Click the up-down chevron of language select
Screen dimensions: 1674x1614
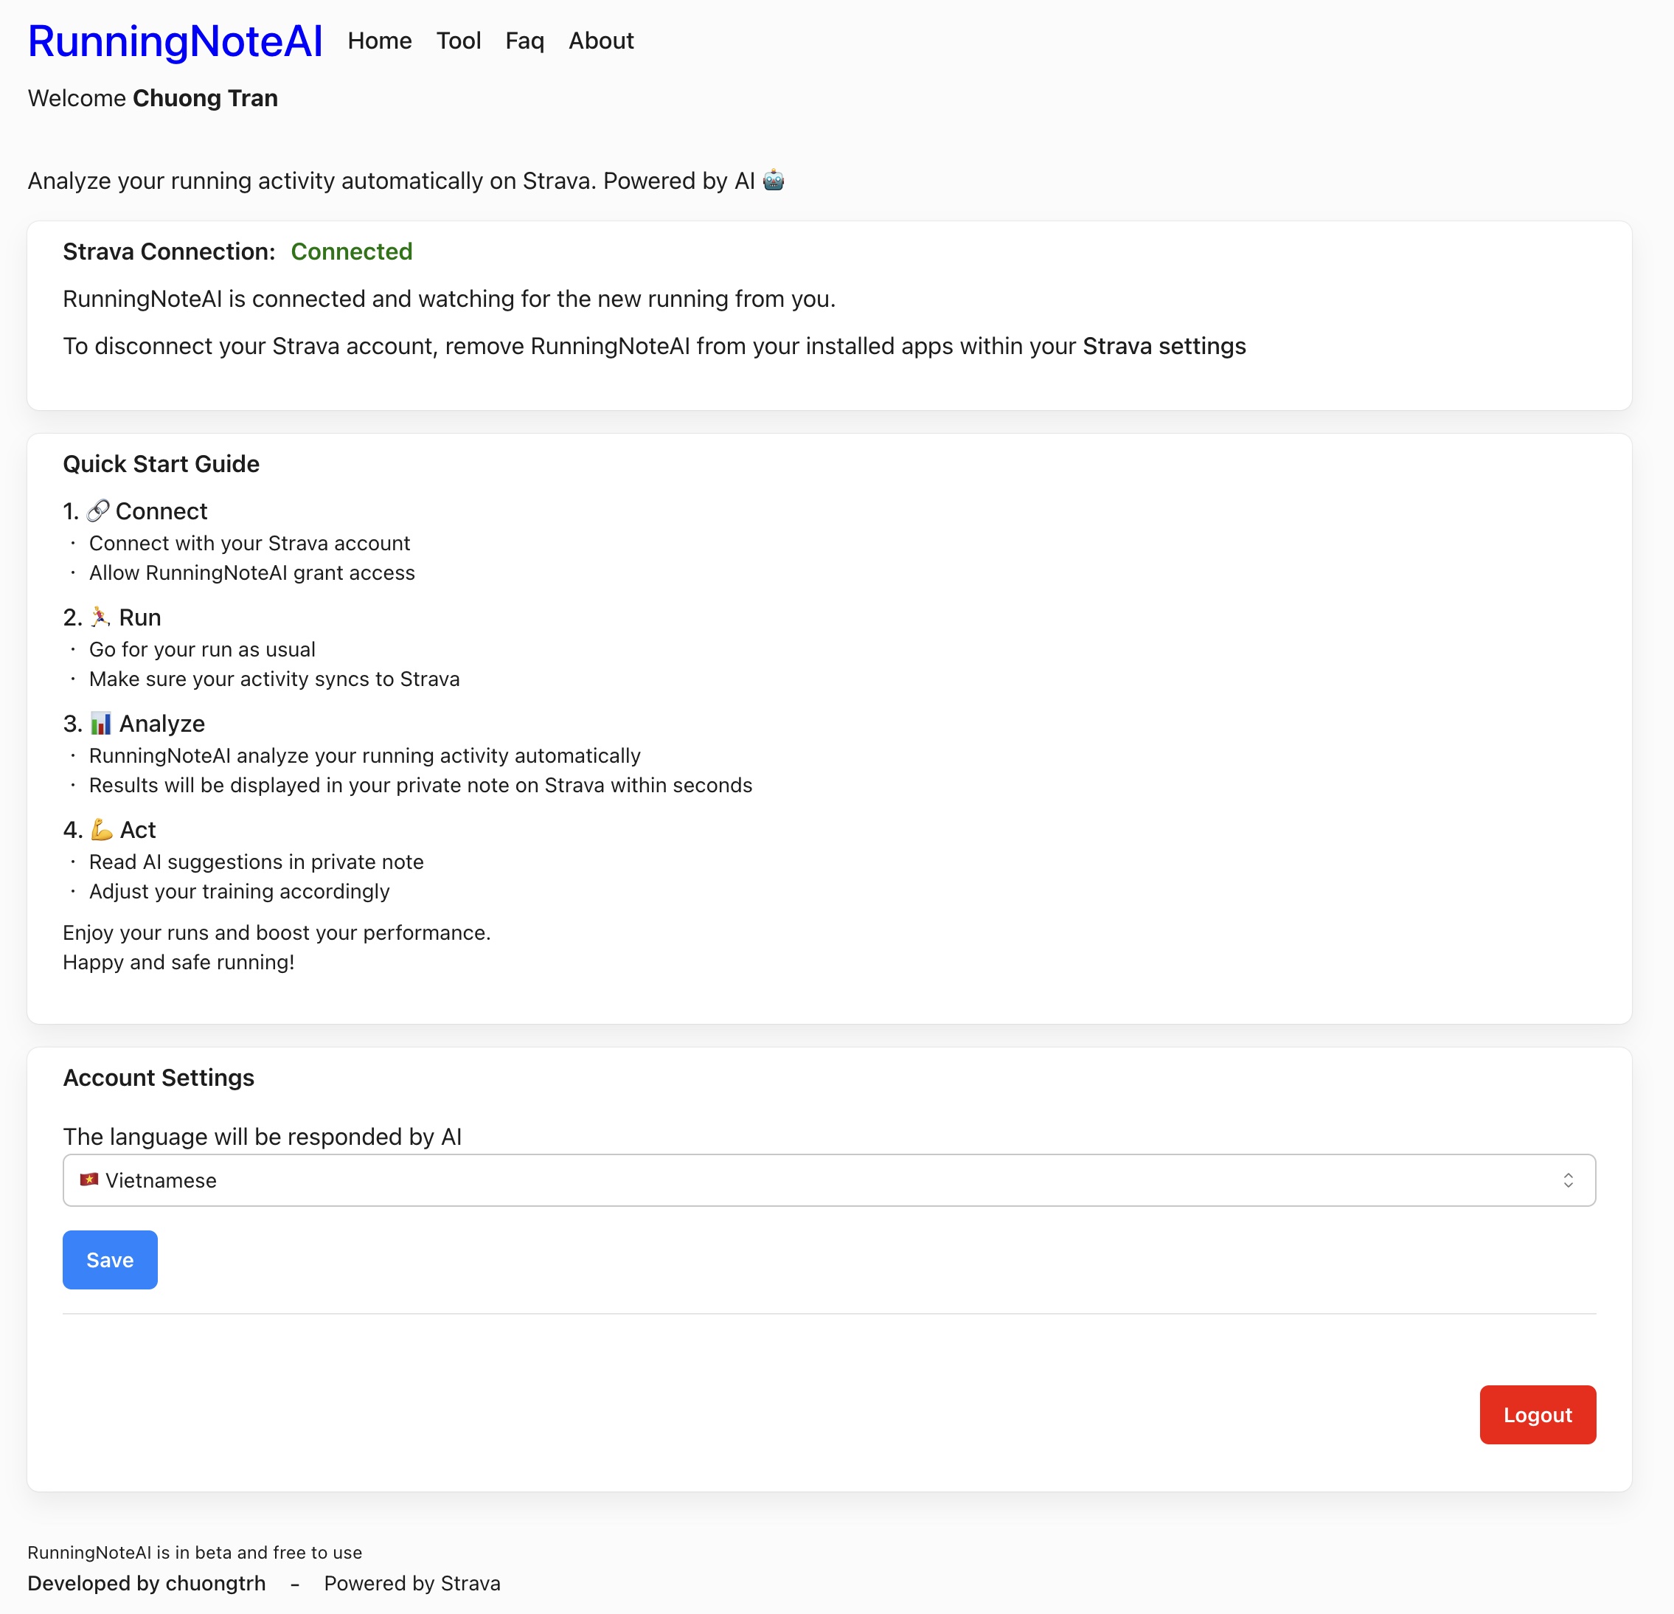click(1568, 1180)
